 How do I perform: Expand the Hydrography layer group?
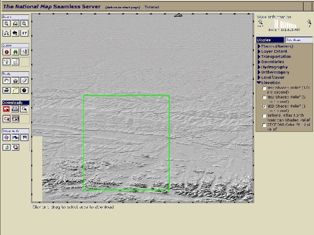pos(259,67)
